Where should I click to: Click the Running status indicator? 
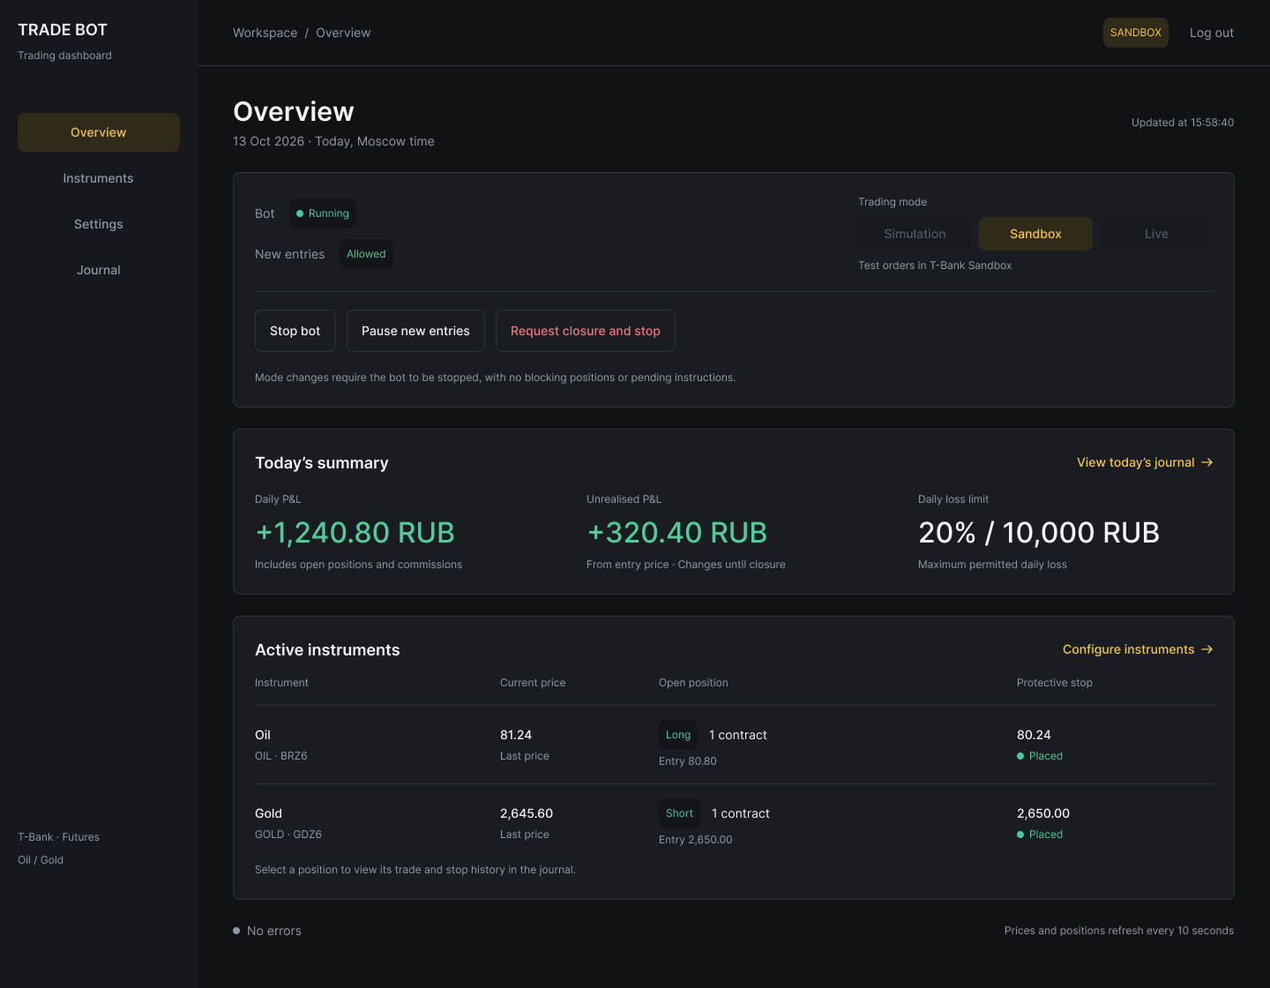coord(323,213)
